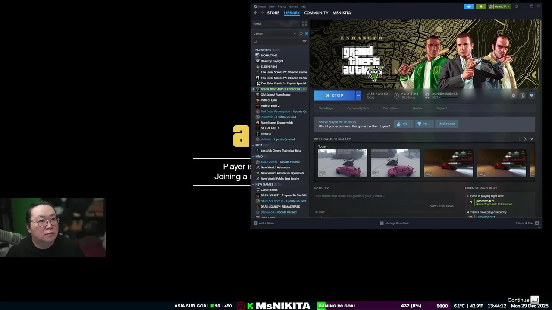Open the first snowy red car screenshot thumbnail

pos(342,163)
